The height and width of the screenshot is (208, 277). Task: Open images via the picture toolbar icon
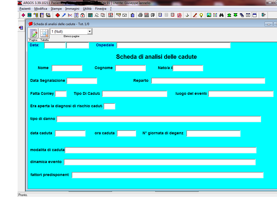[209, 15]
